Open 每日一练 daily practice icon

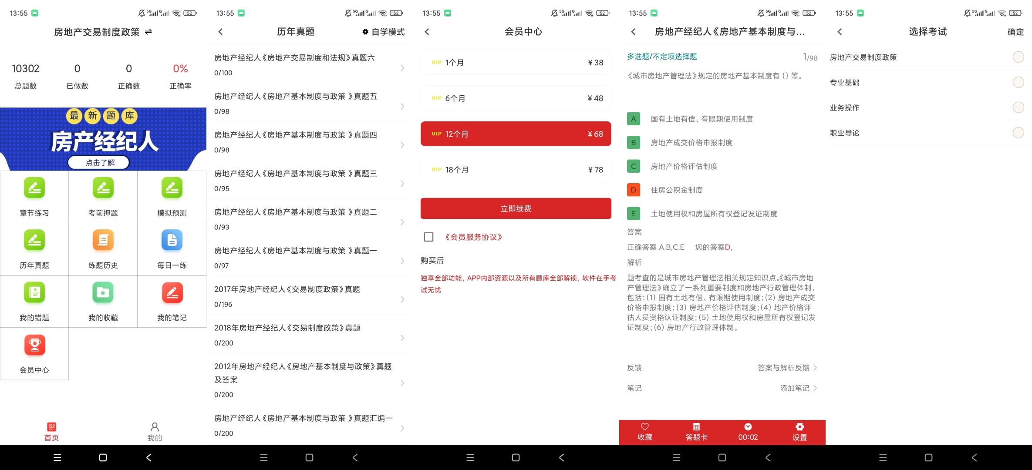pos(172,240)
